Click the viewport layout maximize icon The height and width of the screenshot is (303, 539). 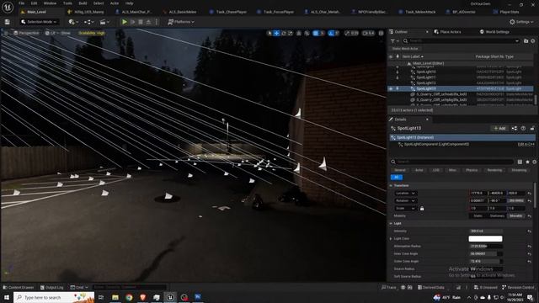tap(381, 33)
